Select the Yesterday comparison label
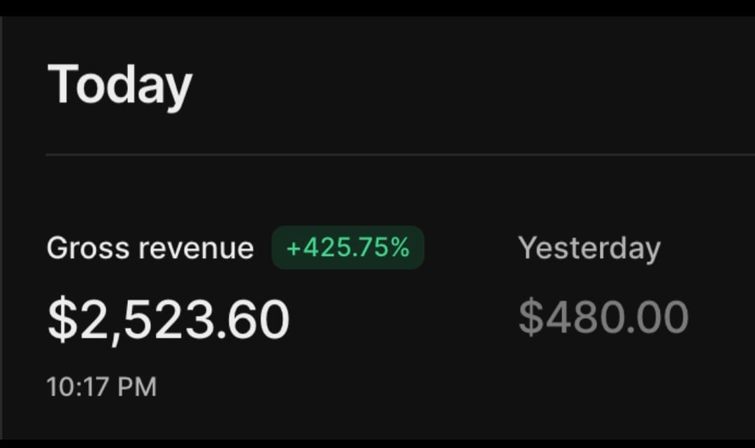Screen dimensions: 755x448 [589, 249]
